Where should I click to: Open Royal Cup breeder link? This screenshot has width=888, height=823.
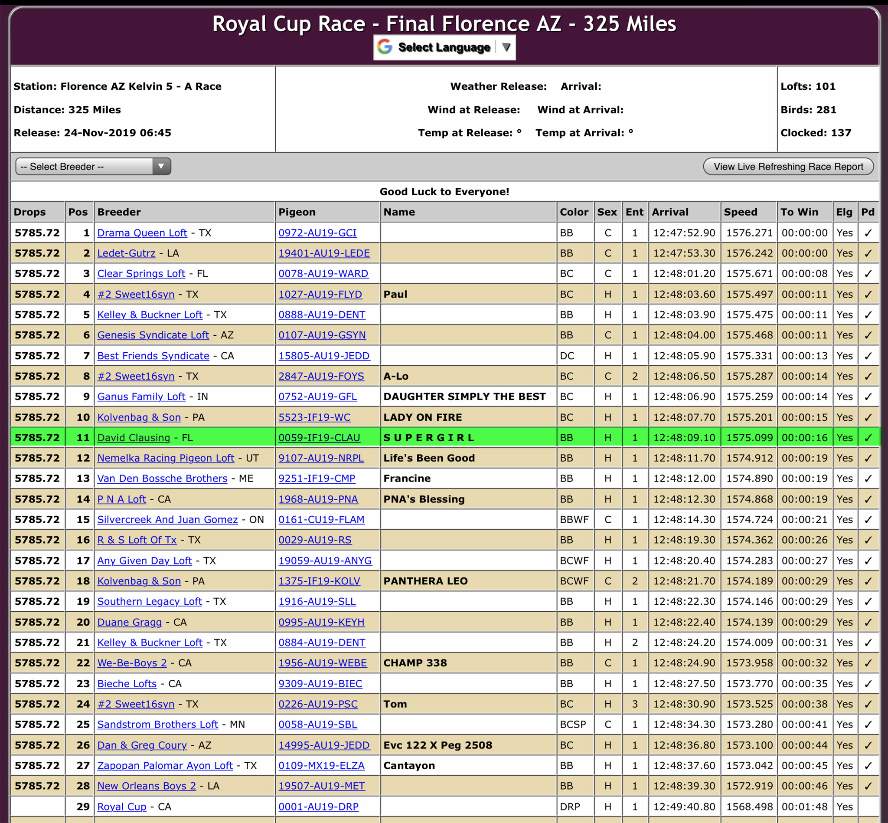tap(121, 807)
